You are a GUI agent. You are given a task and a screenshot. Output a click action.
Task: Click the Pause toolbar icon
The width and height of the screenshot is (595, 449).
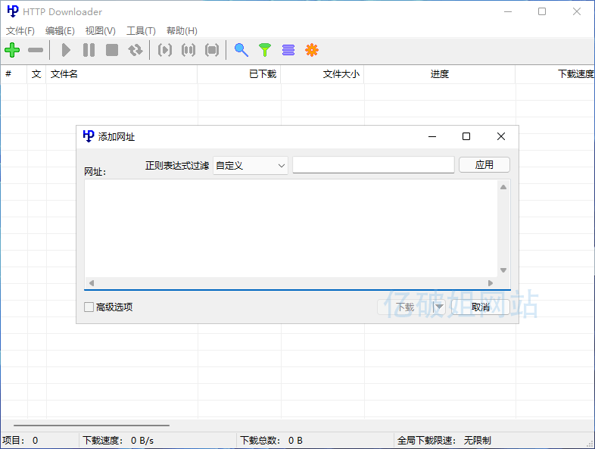(x=89, y=50)
